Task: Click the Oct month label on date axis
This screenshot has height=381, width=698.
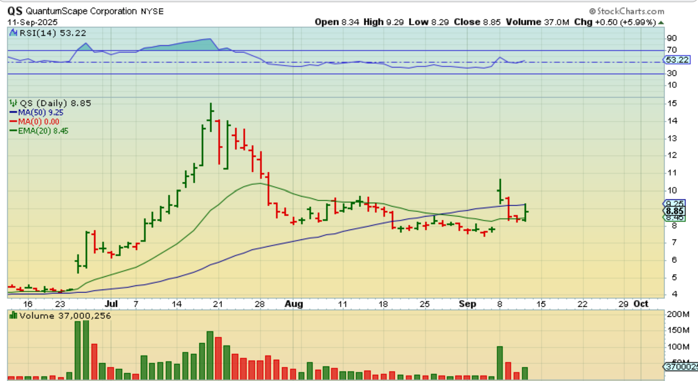Action: 641,304
